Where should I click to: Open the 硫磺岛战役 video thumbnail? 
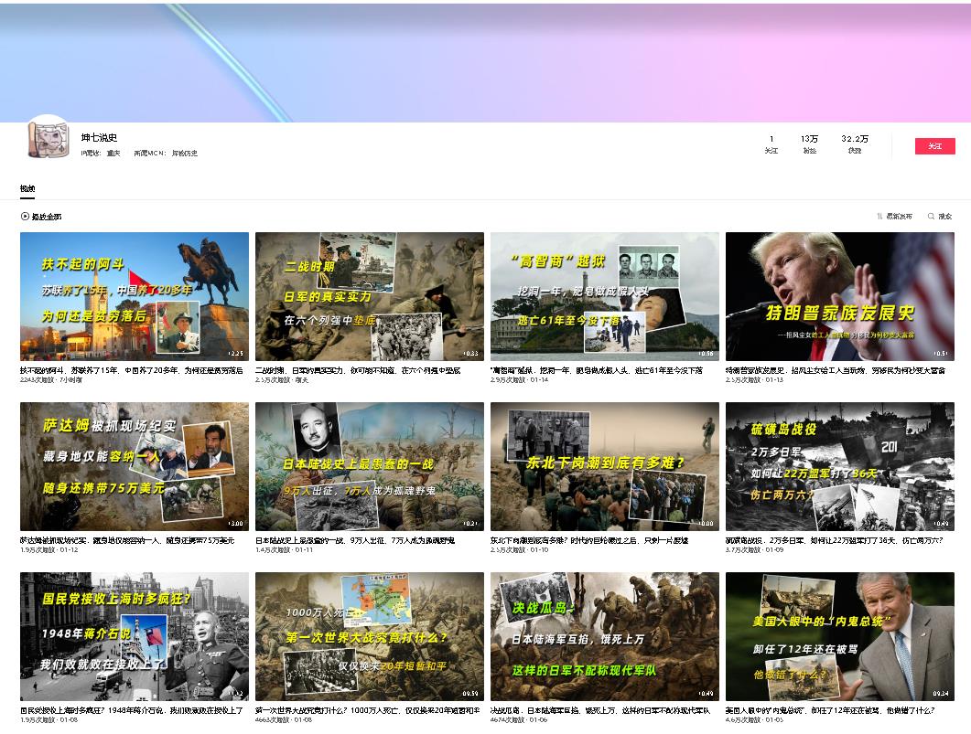[x=840, y=466]
